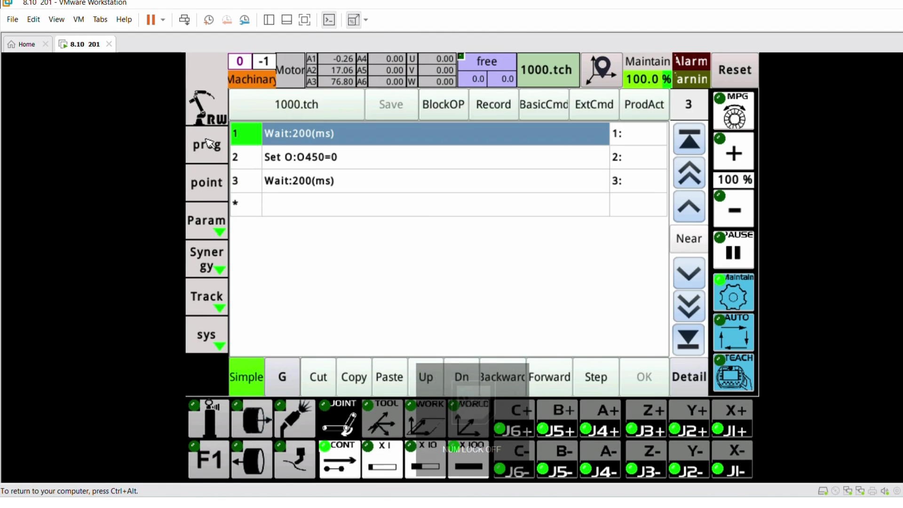Open the VM menu
903x508 pixels.
pyautogui.click(x=79, y=19)
